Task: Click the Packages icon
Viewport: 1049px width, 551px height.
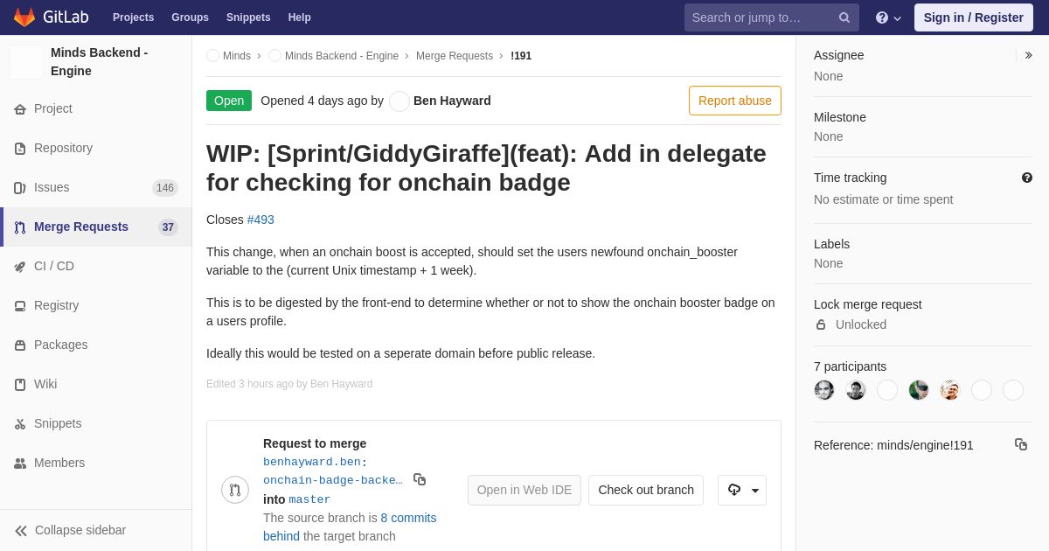Action: click(x=20, y=345)
